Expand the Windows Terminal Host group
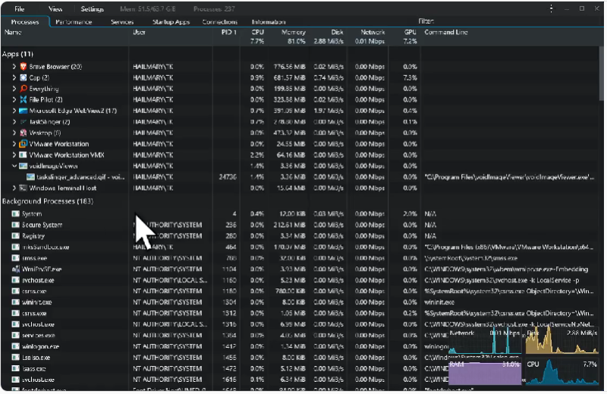This screenshot has width=607, height=394. (x=14, y=188)
